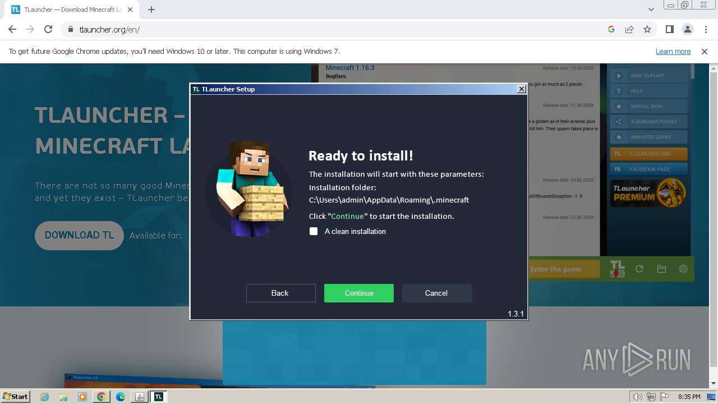Open the media player taskbar icon

[82, 397]
